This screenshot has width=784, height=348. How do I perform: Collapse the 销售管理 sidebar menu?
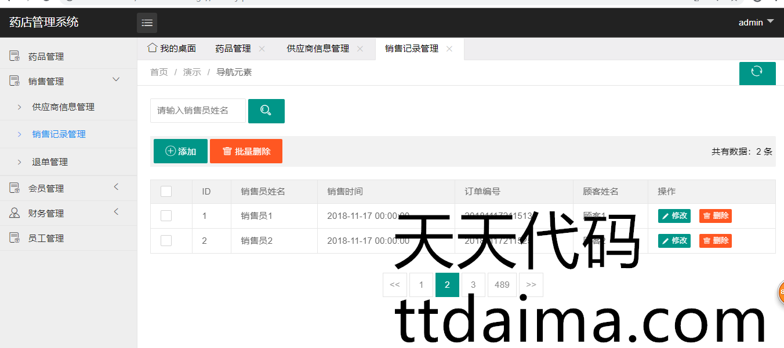coord(116,80)
